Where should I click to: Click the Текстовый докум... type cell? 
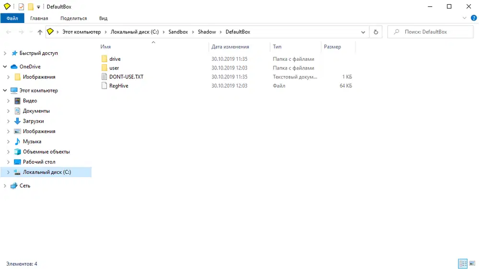(295, 77)
